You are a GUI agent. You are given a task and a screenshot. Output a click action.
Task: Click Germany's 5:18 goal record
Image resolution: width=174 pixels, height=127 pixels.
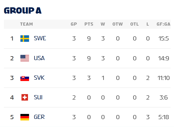164,117
